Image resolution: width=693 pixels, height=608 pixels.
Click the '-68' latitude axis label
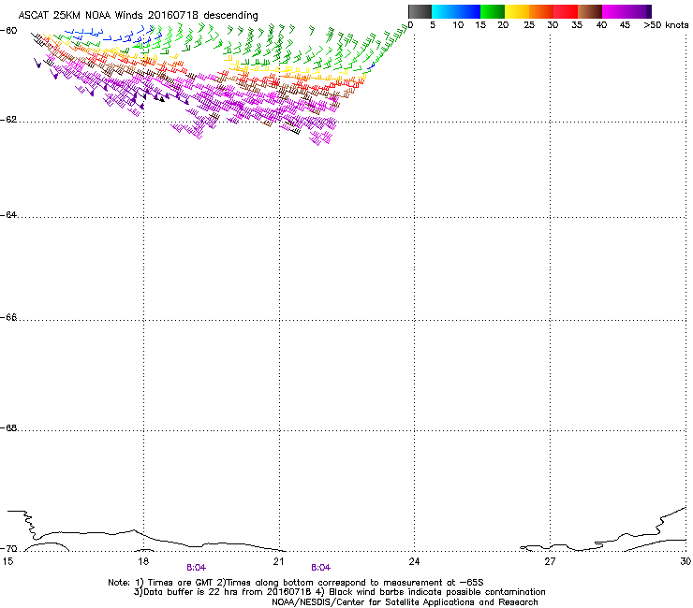pyautogui.click(x=8, y=428)
